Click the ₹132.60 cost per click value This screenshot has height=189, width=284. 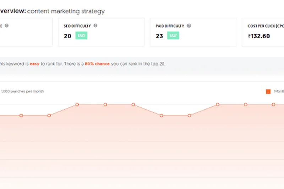click(258, 36)
